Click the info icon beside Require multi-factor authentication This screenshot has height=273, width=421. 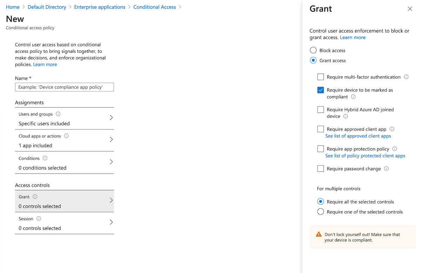click(406, 77)
